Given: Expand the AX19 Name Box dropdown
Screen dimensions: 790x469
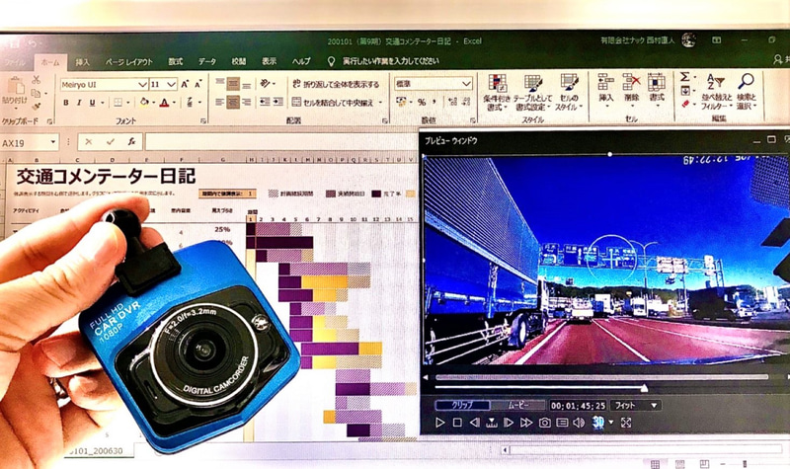Looking at the screenshot, I should (x=53, y=142).
